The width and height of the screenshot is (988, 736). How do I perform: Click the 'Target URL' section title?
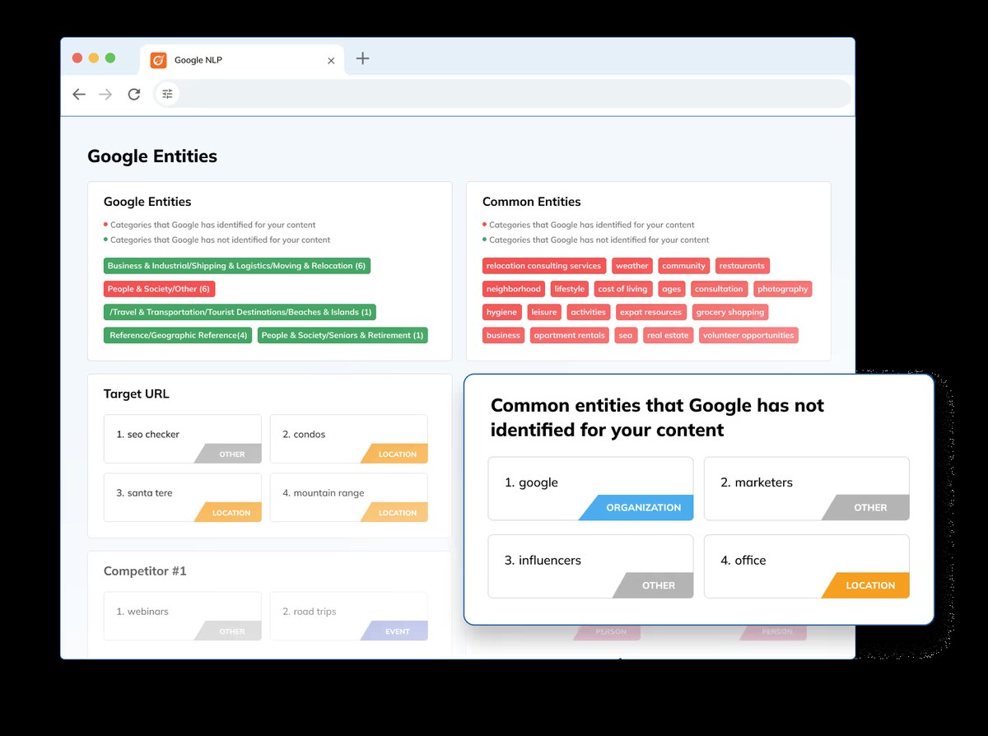click(137, 394)
